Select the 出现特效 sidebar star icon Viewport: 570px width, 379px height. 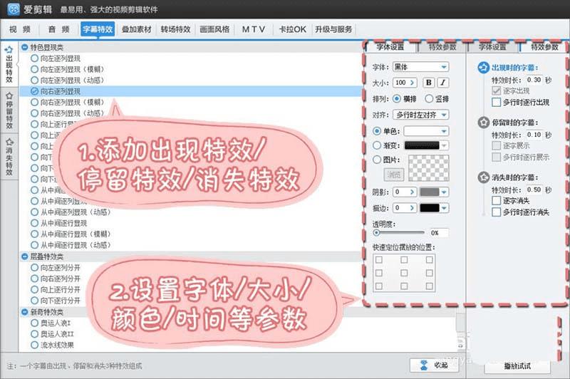tap(9, 50)
